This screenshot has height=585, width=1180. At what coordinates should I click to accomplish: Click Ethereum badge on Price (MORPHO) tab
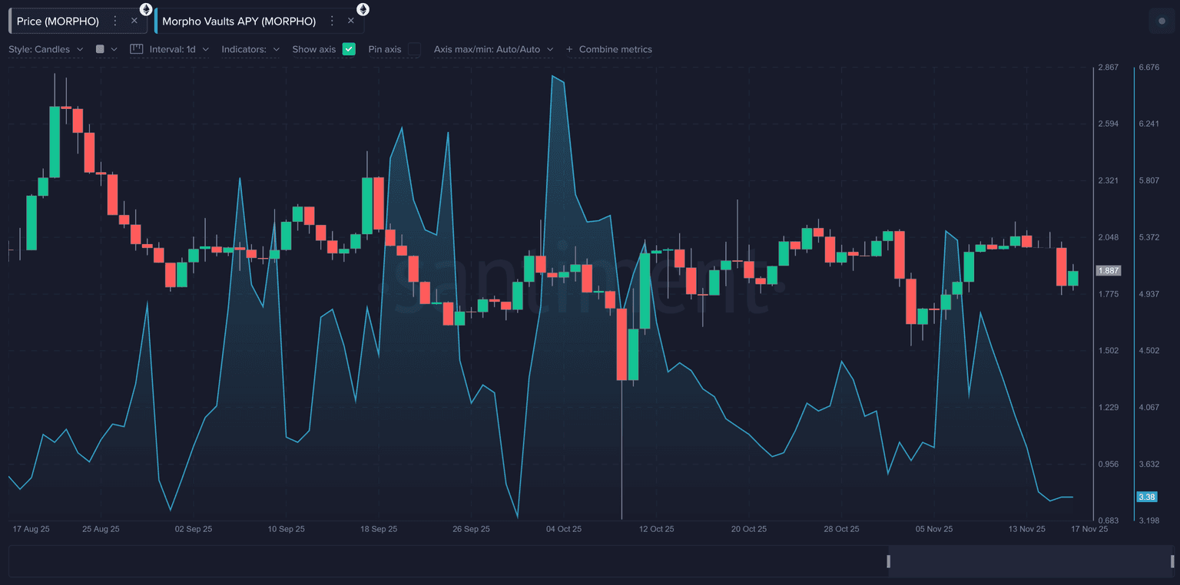(x=146, y=9)
